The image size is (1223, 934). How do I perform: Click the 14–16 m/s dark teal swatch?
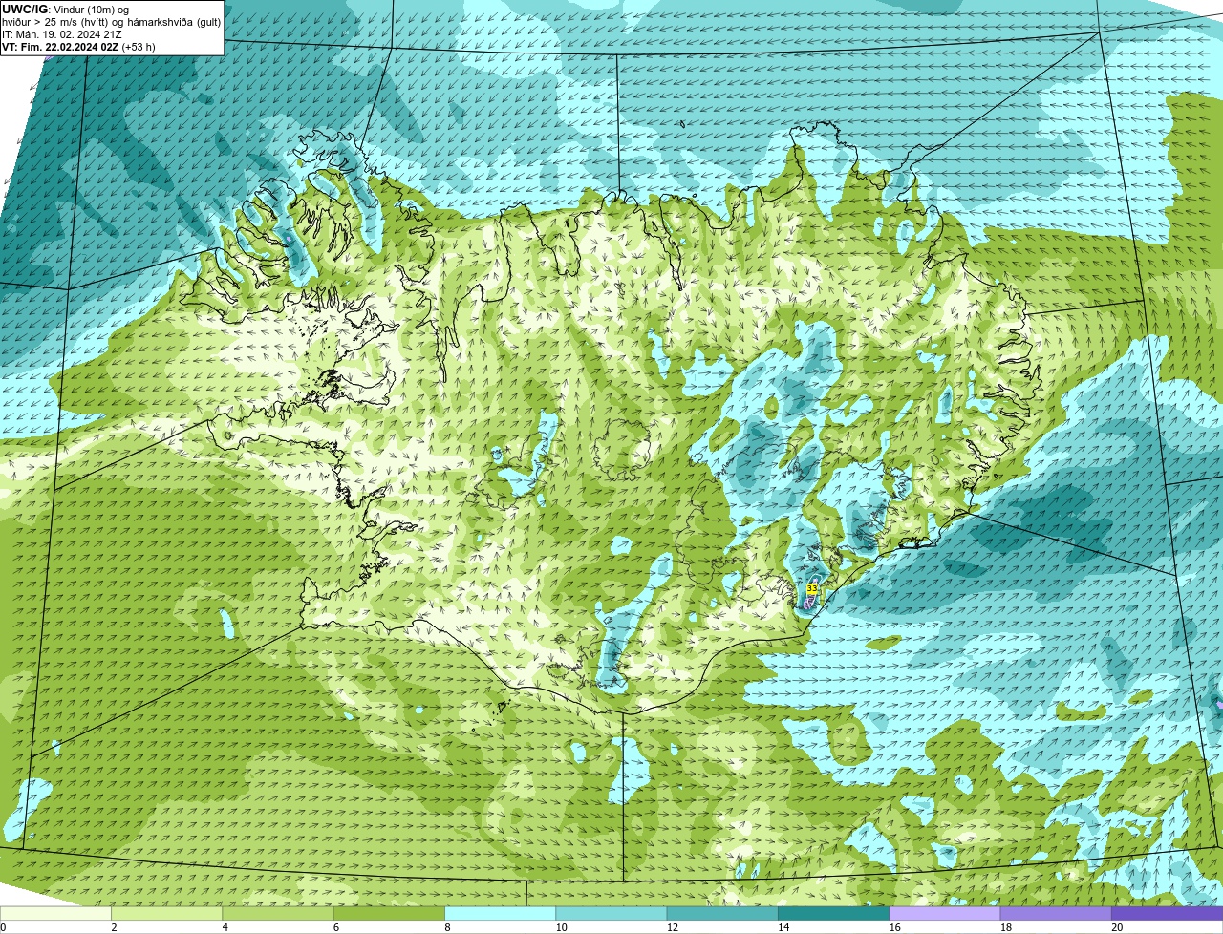pos(833,913)
